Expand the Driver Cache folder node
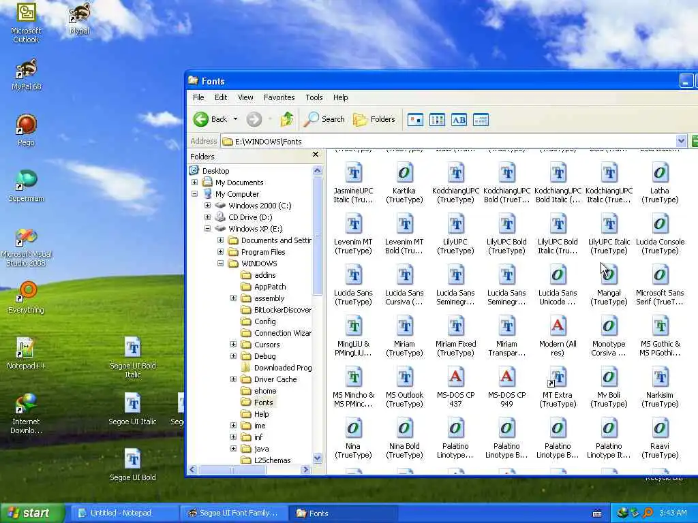Viewport: 698px width, 523px height. [x=233, y=379]
